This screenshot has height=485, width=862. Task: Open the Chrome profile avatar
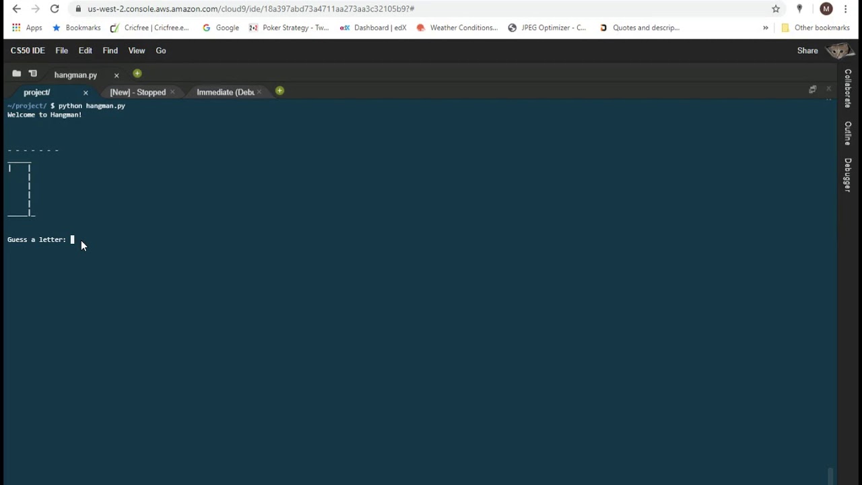click(826, 9)
